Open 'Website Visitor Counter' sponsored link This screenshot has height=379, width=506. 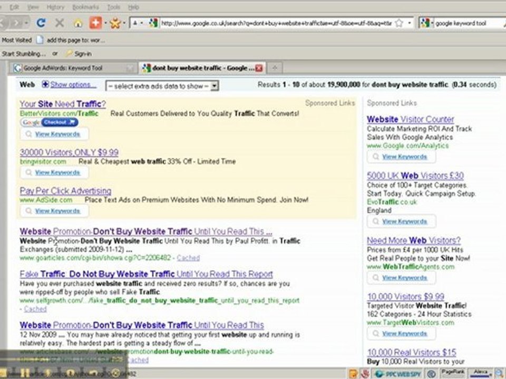click(x=410, y=119)
